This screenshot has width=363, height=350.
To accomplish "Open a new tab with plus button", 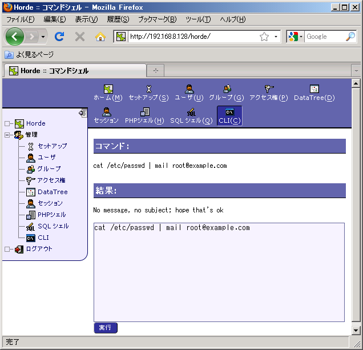I will (x=156, y=71).
